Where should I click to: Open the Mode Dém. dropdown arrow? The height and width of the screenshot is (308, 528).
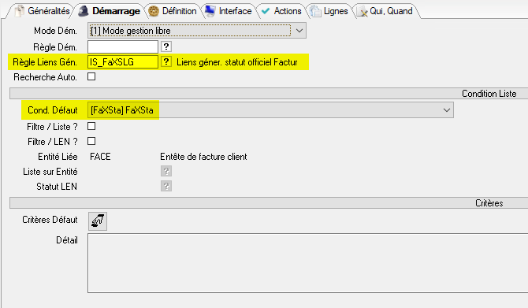299,31
